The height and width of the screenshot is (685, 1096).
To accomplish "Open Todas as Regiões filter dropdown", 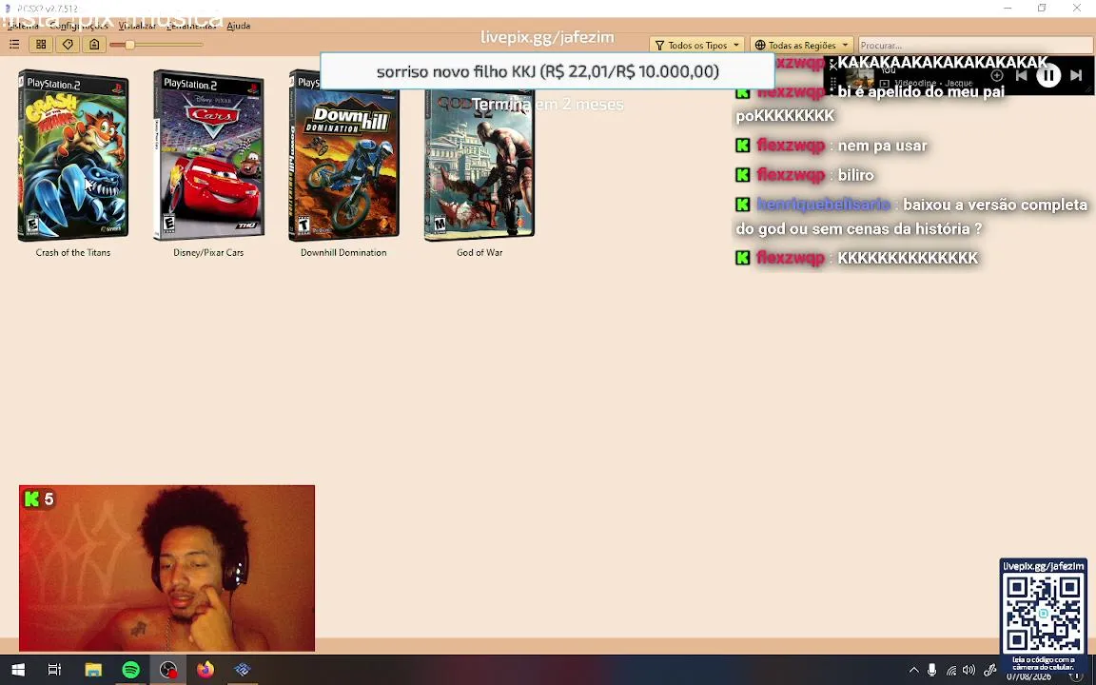I will (802, 45).
